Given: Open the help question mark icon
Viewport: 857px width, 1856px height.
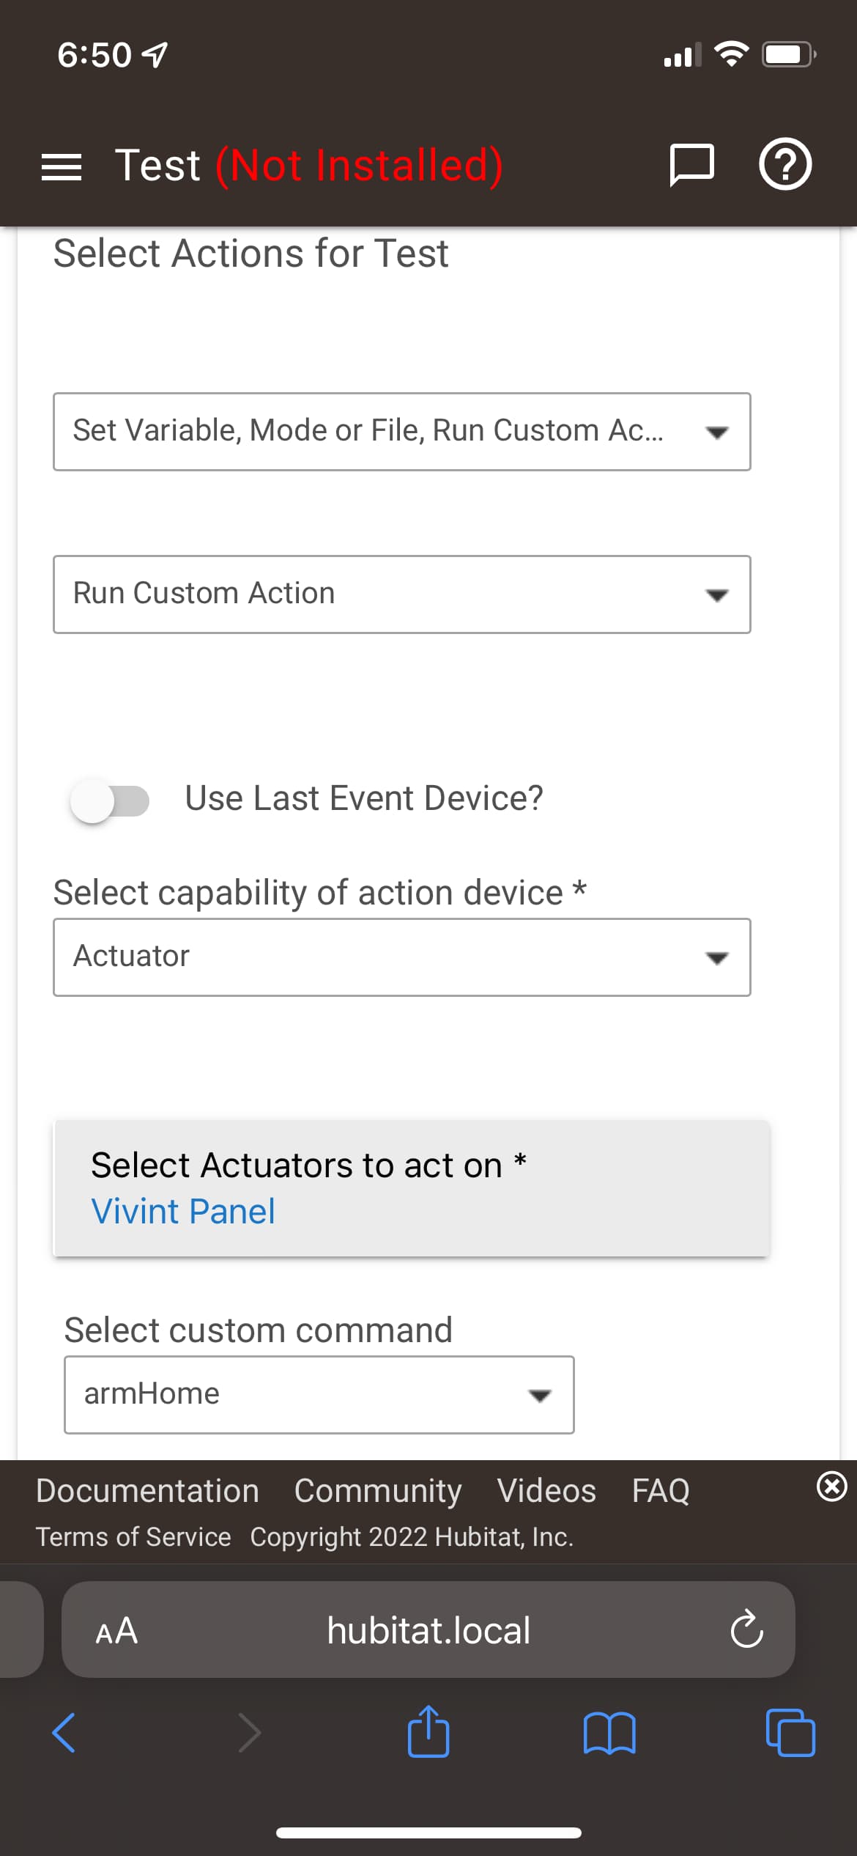Looking at the screenshot, I should (785, 165).
